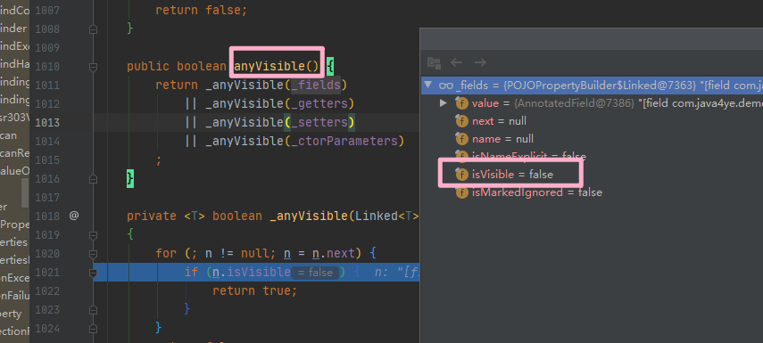The width and height of the screenshot is (763, 343).
Task: Click the left panel scrollbar thumb
Action: tap(25, 192)
